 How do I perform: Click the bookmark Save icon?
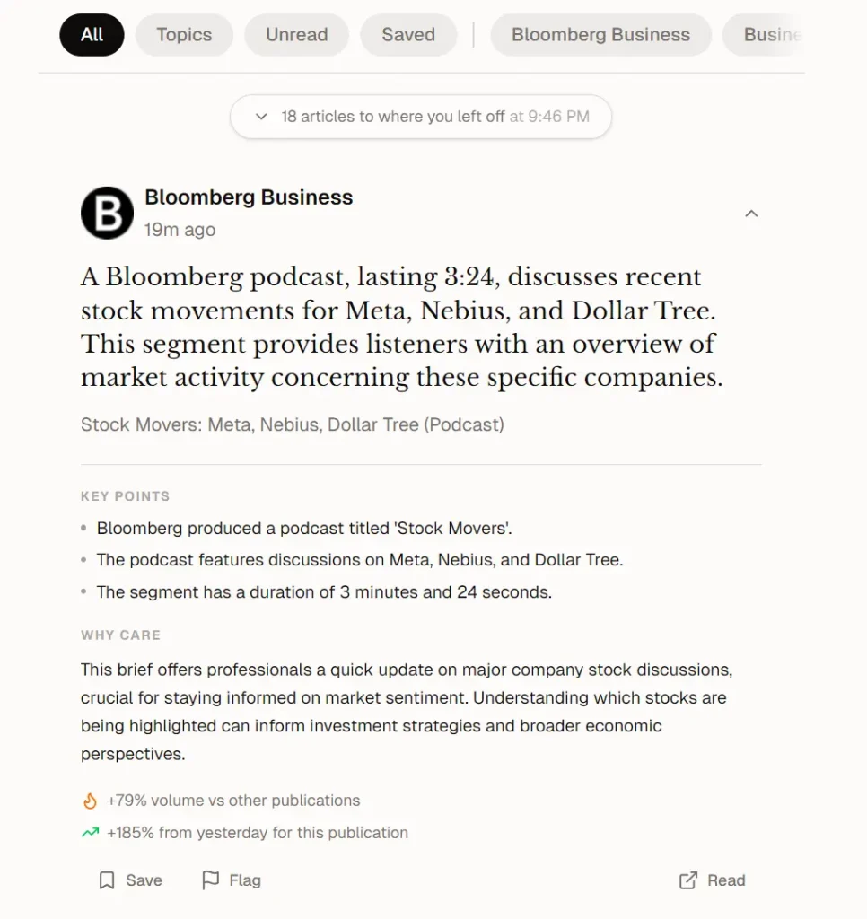coord(107,880)
